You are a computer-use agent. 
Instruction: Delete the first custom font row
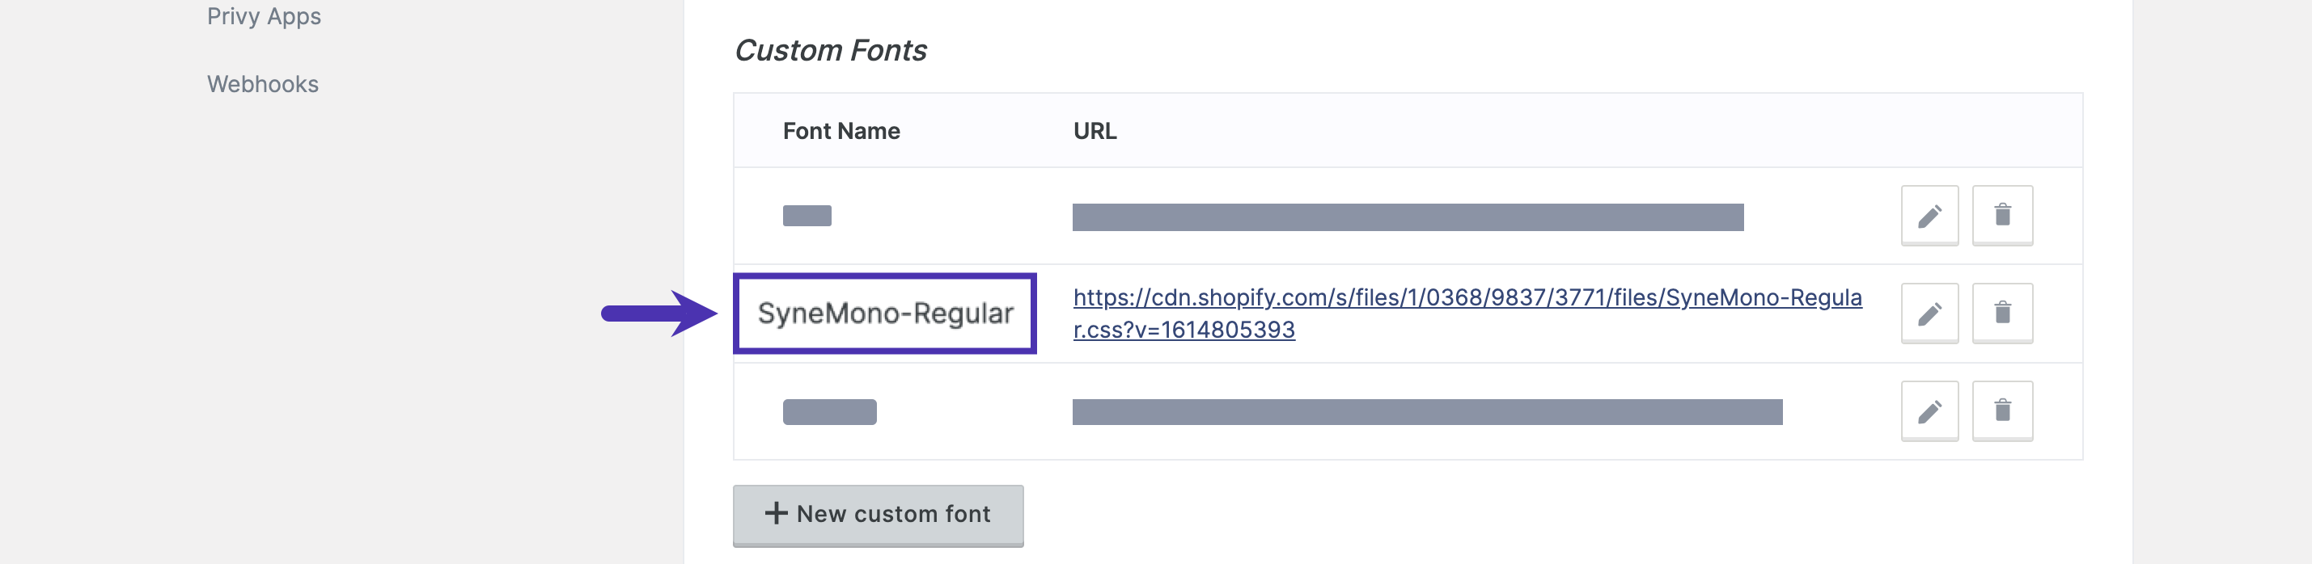(x=2001, y=215)
